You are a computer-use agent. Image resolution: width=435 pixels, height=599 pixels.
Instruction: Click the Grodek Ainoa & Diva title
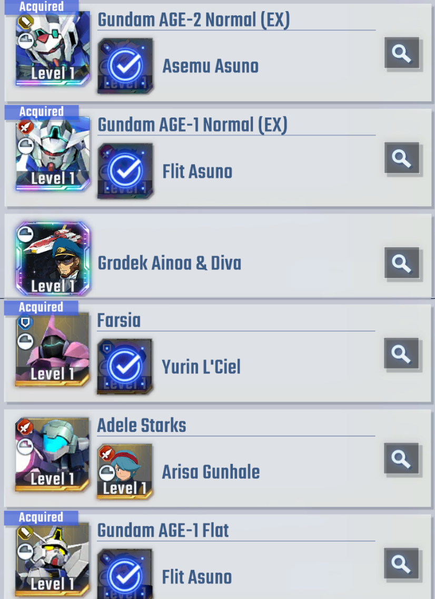[x=170, y=263]
